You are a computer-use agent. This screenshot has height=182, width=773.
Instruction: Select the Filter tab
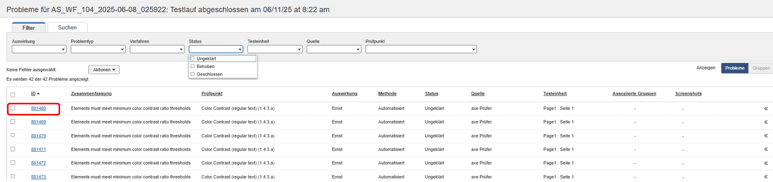coord(29,28)
